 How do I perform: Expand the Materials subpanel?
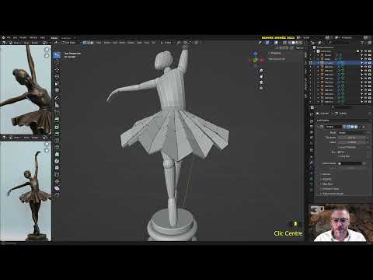[x=326, y=179]
